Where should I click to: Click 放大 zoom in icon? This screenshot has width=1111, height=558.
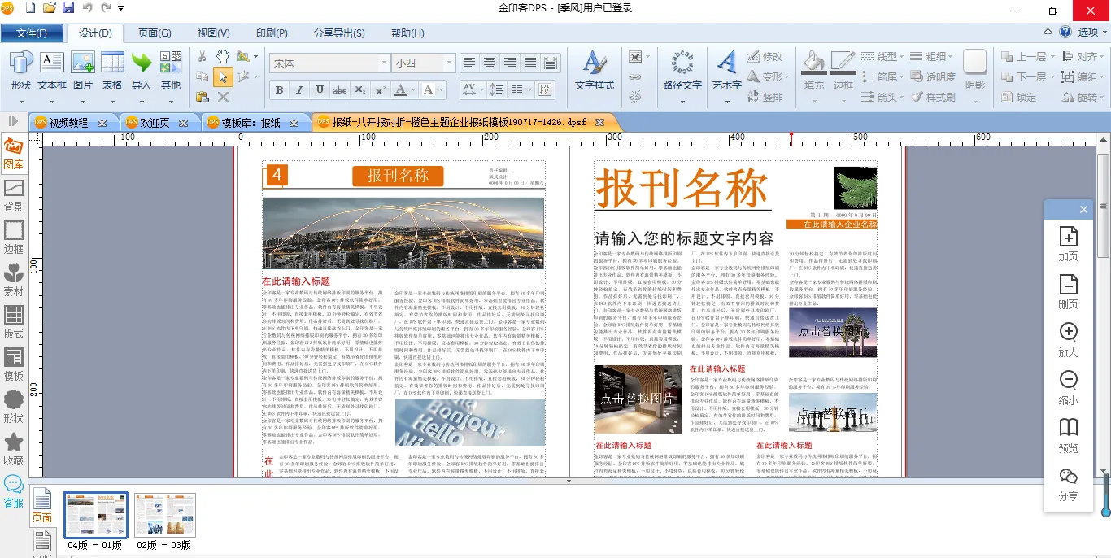tap(1068, 339)
